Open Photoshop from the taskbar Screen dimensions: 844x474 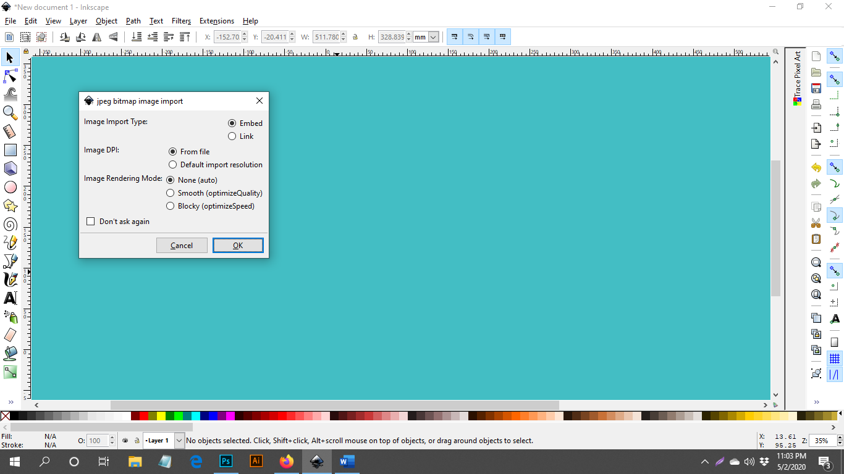click(x=226, y=461)
